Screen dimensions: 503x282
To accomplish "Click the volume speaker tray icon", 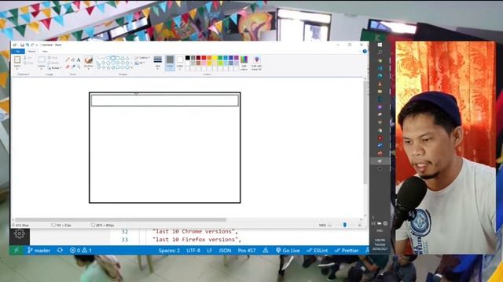I will pyautogui.click(x=373, y=223).
